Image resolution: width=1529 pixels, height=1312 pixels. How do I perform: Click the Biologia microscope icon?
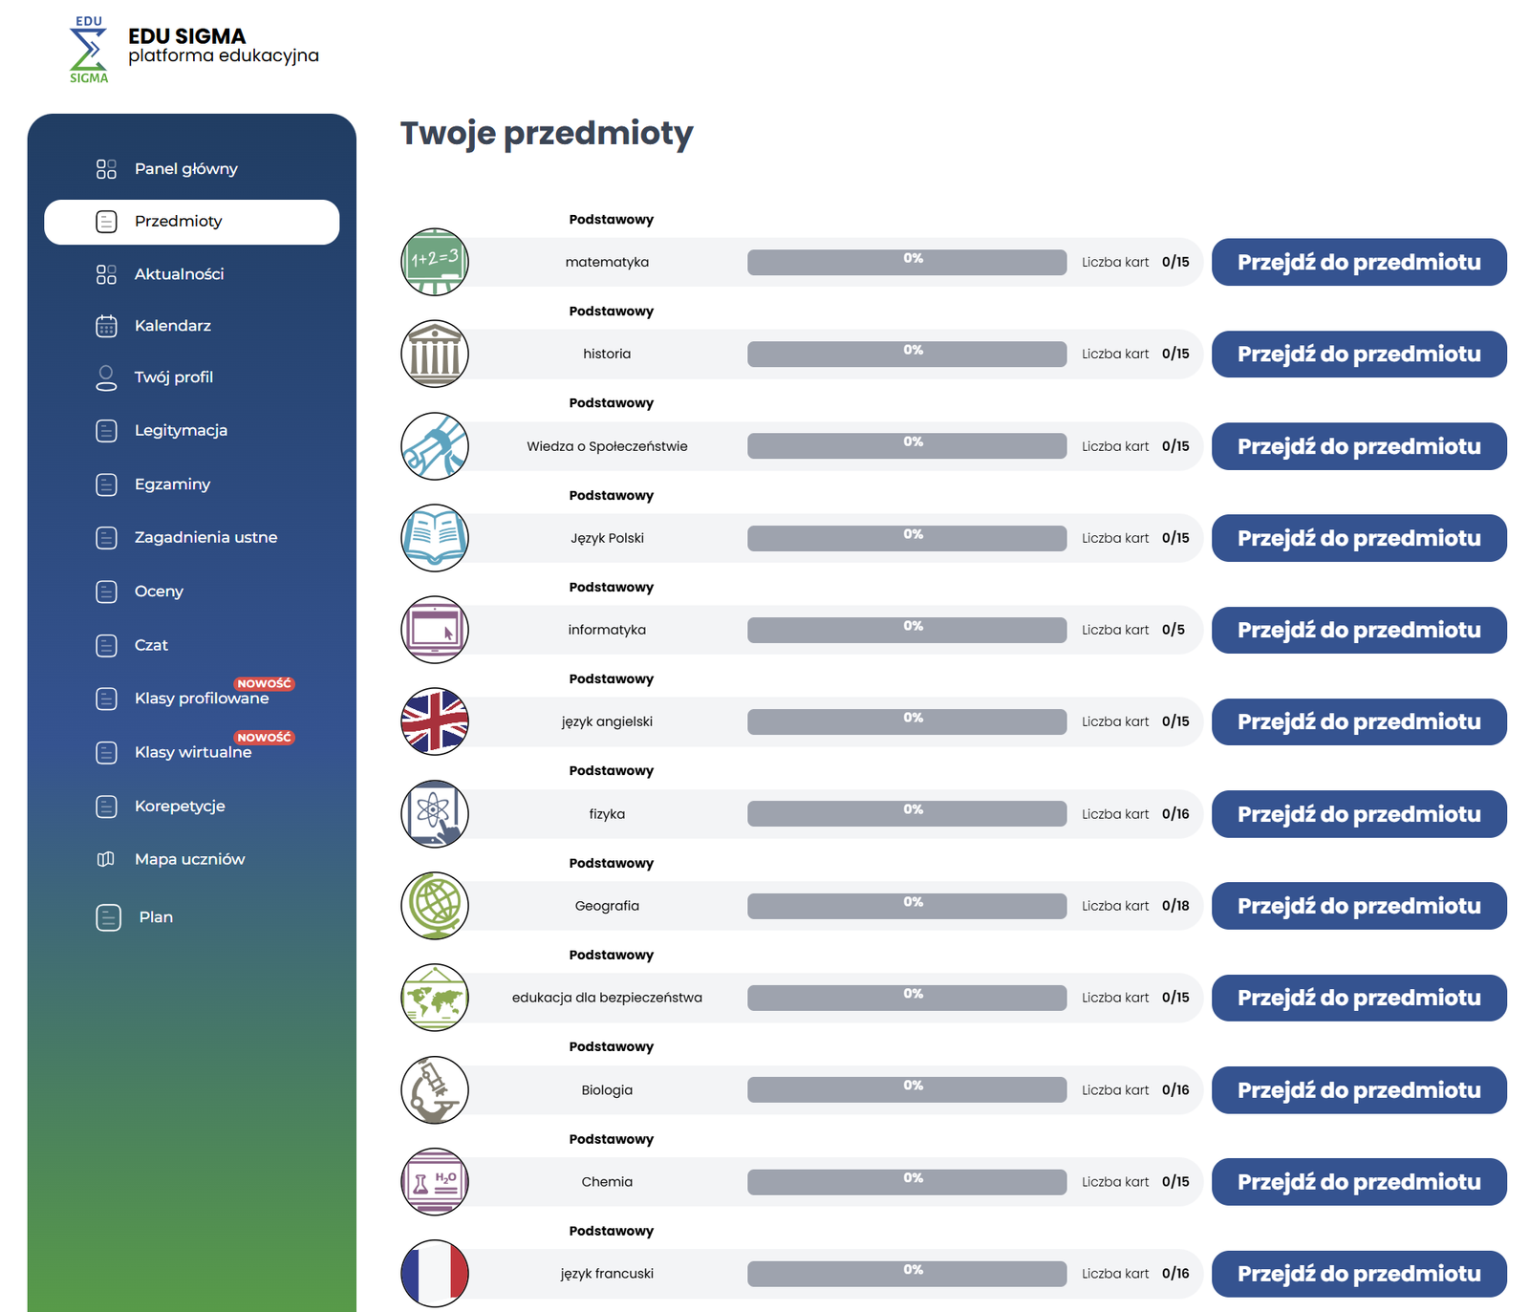[435, 1090]
